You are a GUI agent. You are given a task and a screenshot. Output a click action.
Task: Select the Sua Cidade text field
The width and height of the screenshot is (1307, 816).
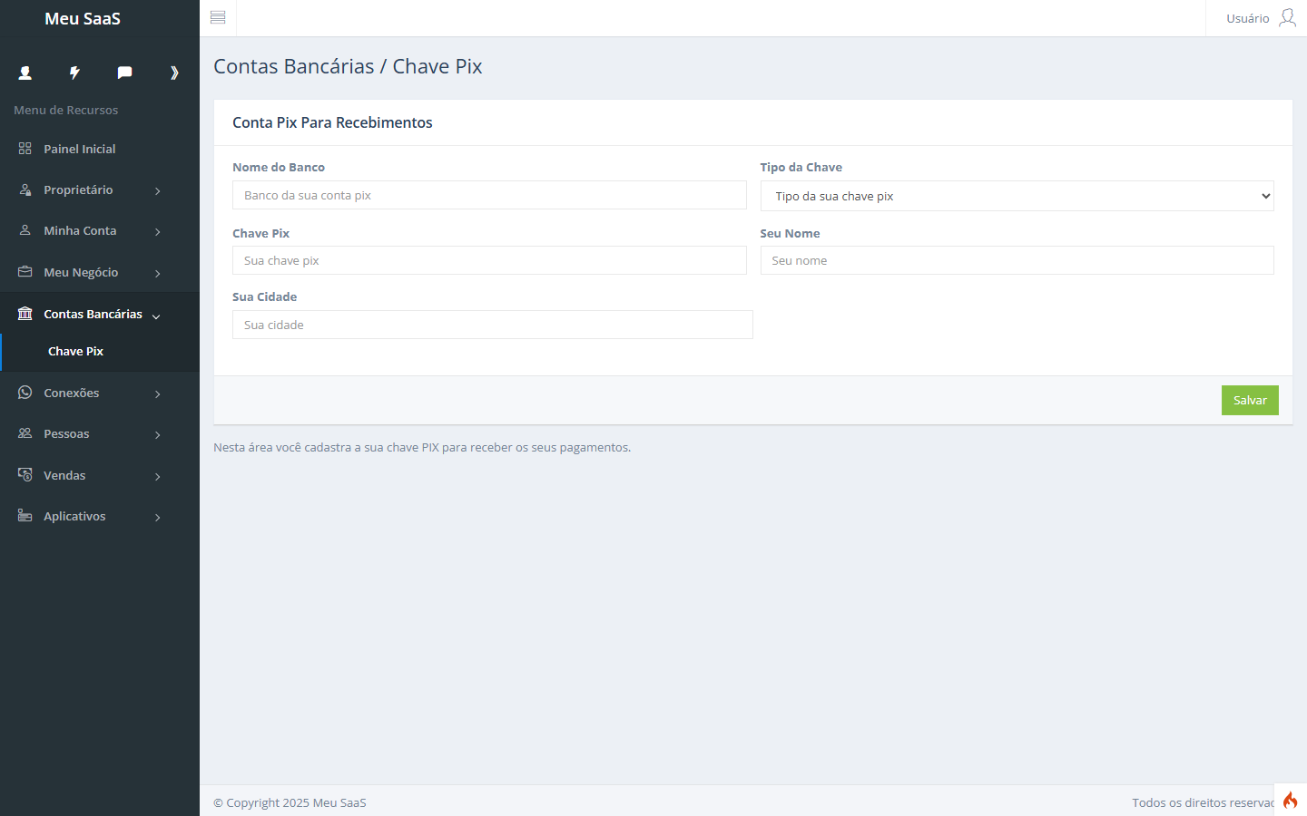(x=493, y=325)
